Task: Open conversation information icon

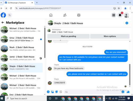Action: pos(127,23)
